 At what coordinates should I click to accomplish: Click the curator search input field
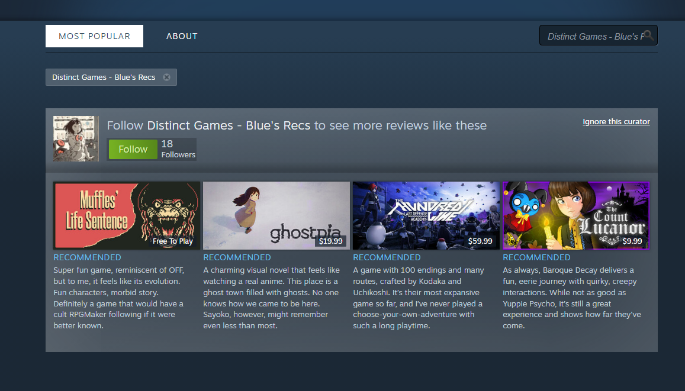(x=598, y=35)
